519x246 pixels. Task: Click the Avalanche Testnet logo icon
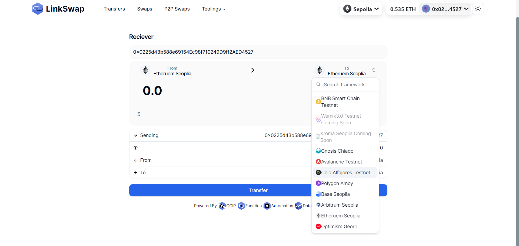[318, 162]
